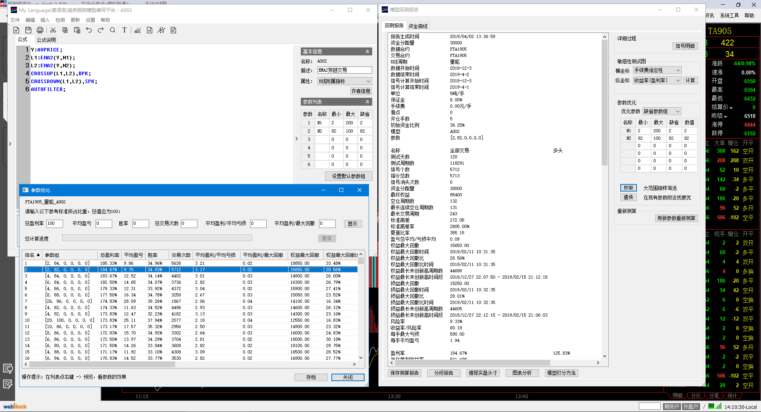Click the scissors cut icon
Screen dimensions: 761x412
coord(53,30)
